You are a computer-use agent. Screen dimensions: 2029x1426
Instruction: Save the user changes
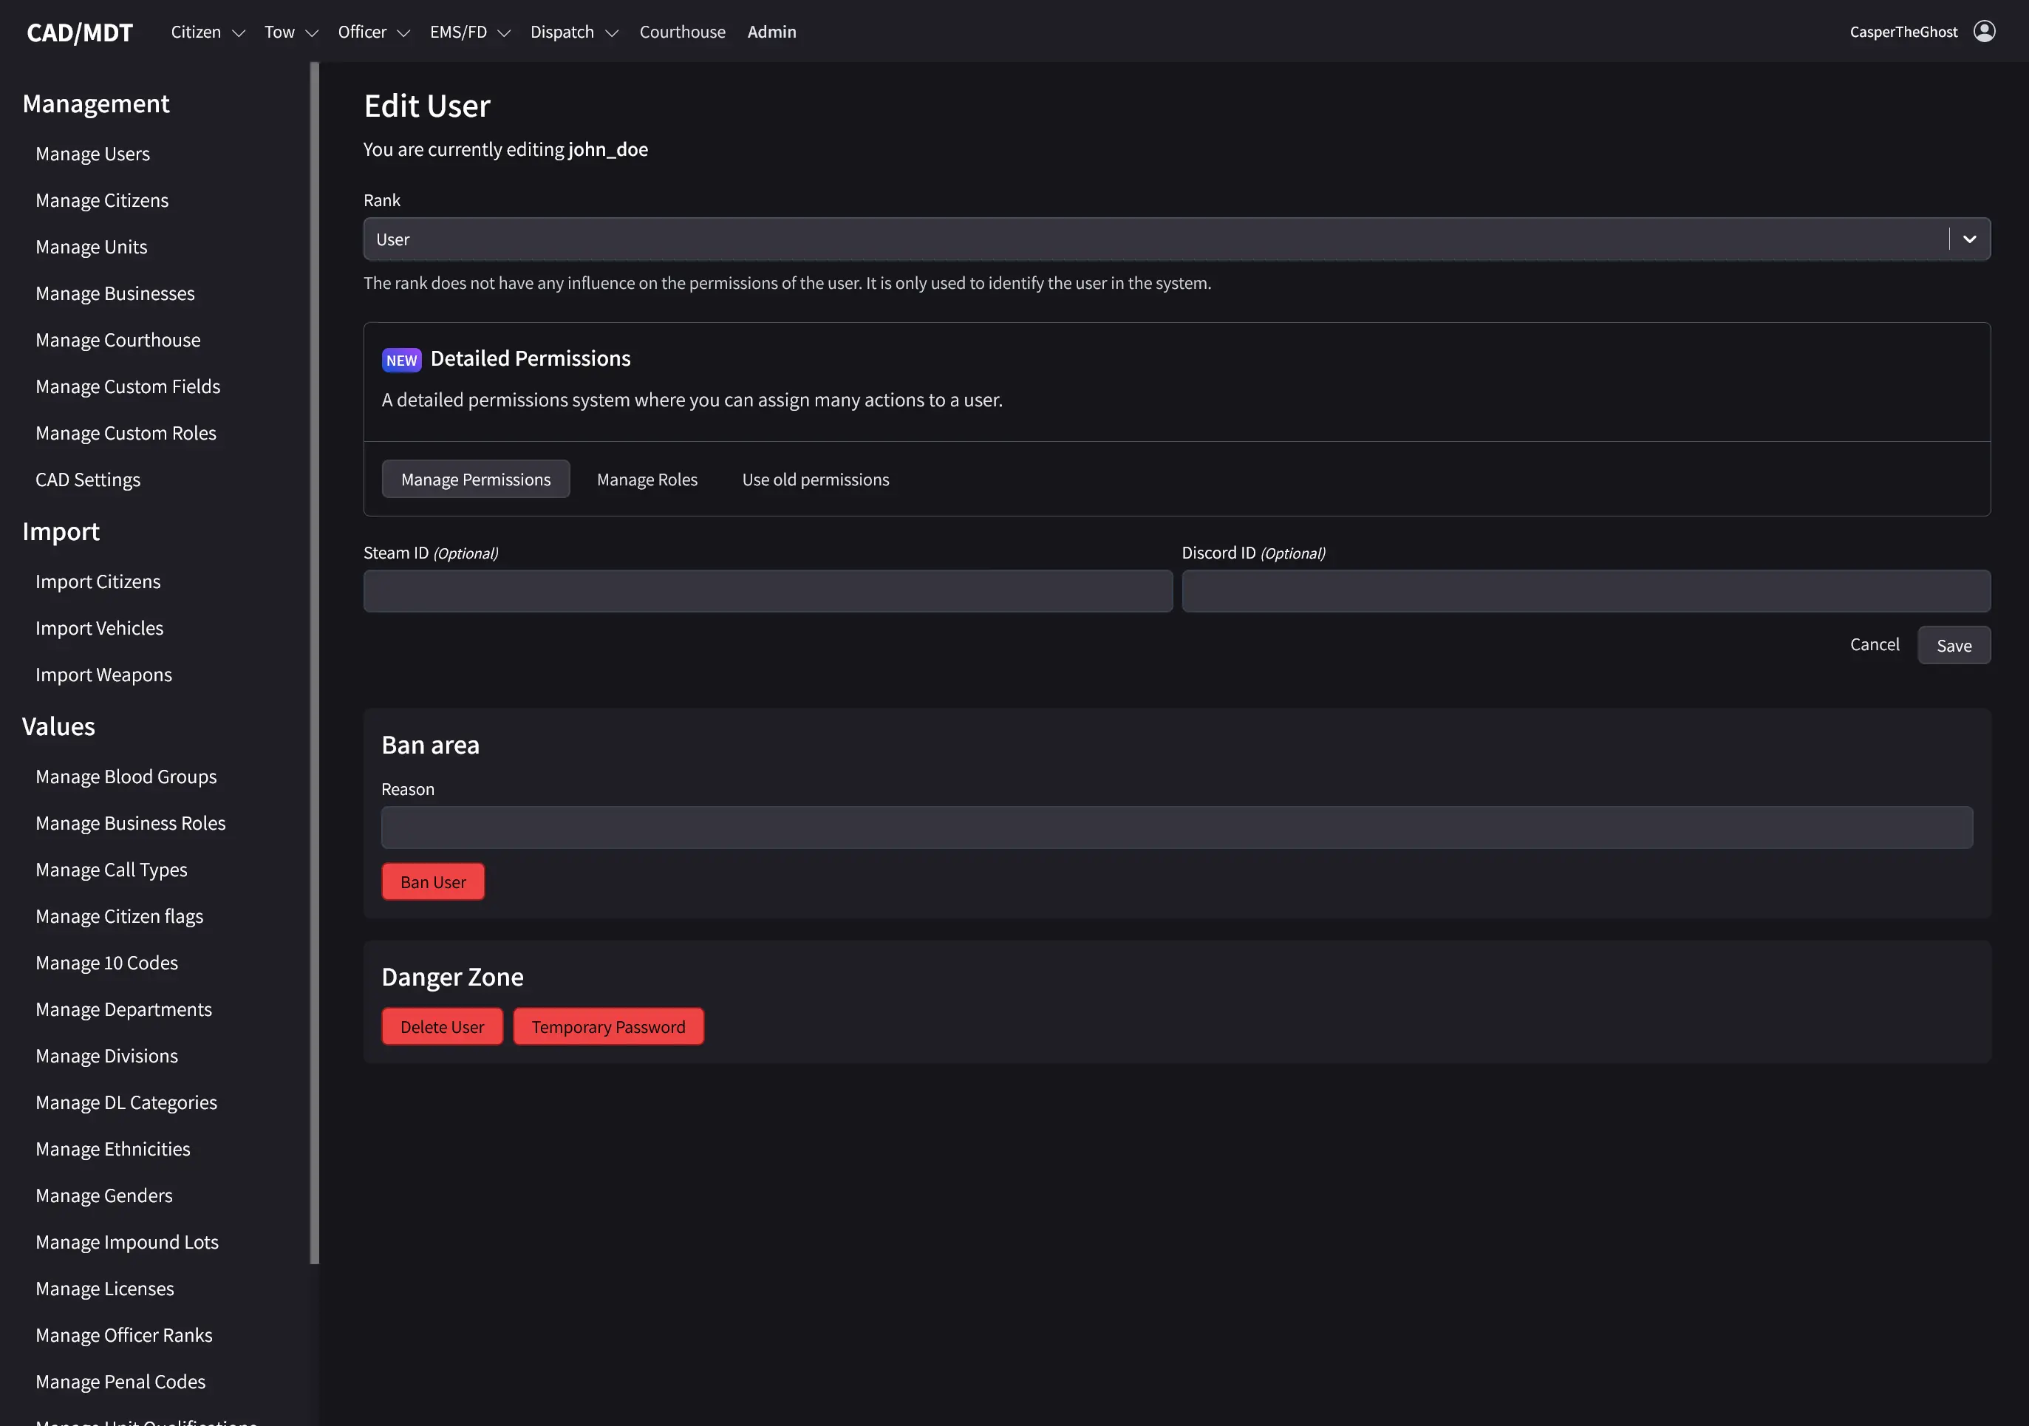pos(1954,645)
